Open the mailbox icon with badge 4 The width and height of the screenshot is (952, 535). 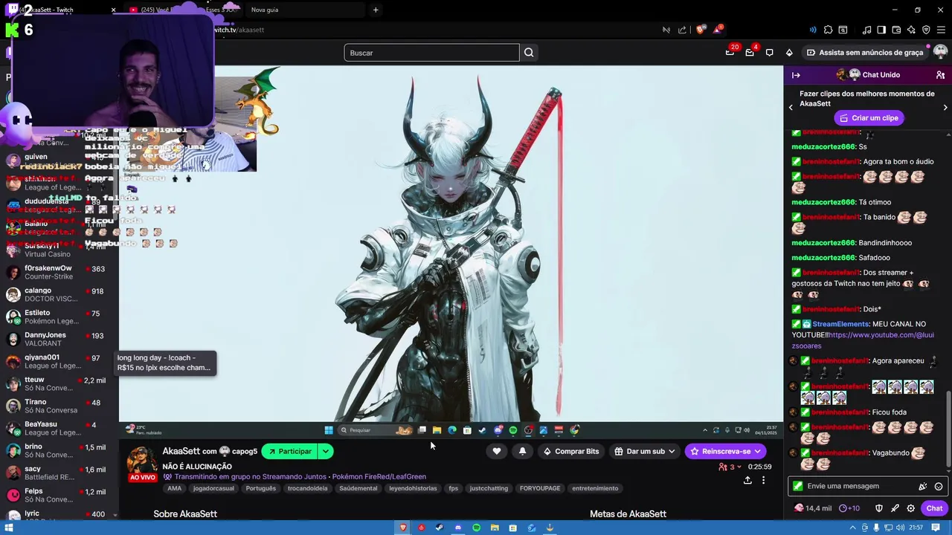(x=750, y=53)
